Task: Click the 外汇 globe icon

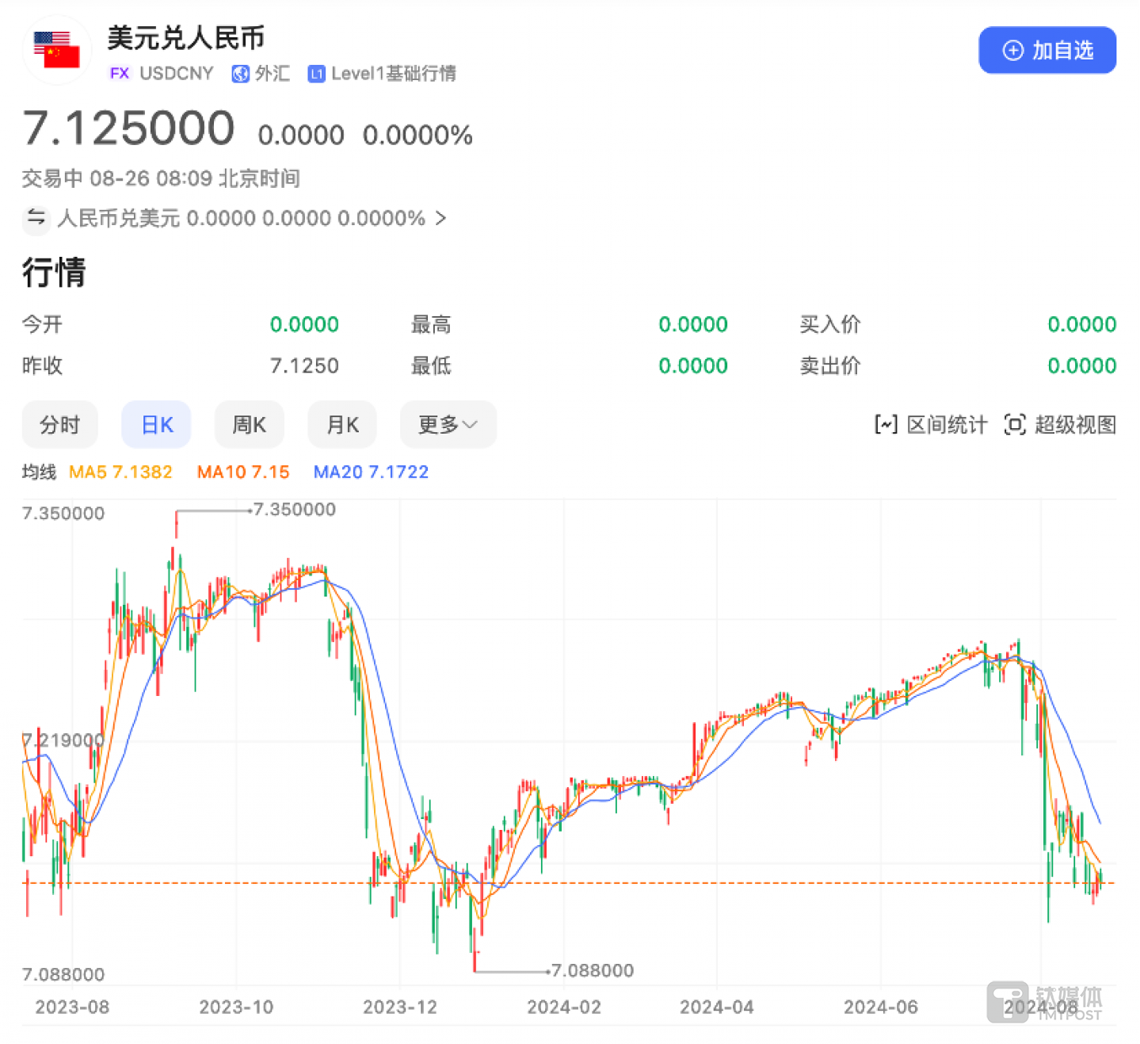Action: (241, 74)
